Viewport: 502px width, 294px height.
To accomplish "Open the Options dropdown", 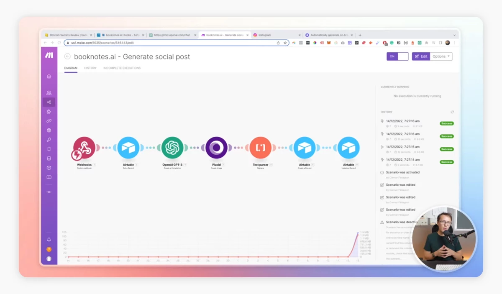I will coord(441,56).
